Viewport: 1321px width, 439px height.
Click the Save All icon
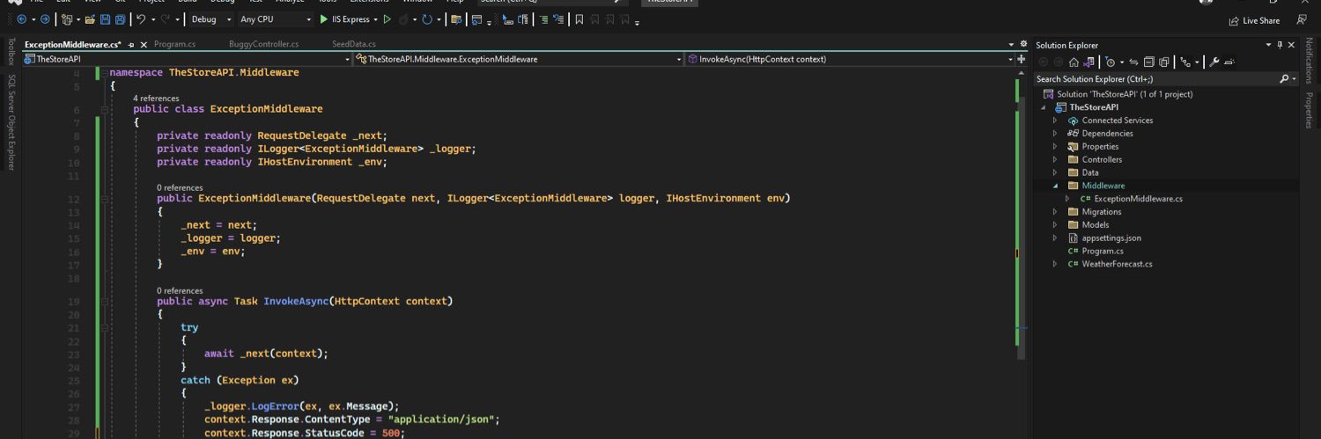(x=120, y=19)
